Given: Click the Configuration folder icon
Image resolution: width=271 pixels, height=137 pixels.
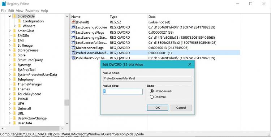Looking at the screenshot, I should point(20,21).
